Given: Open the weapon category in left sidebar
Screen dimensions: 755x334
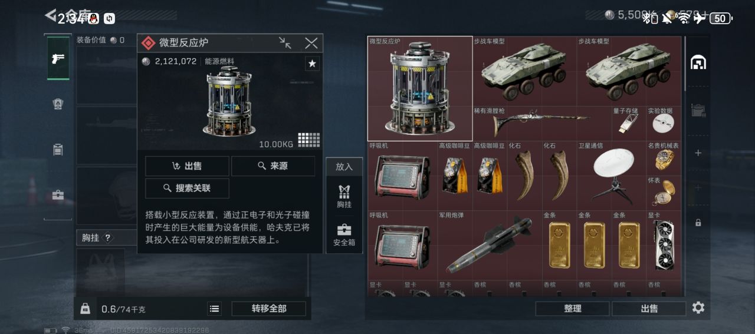Looking at the screenshot, I should pyautogui.click(x=58, y=58).
